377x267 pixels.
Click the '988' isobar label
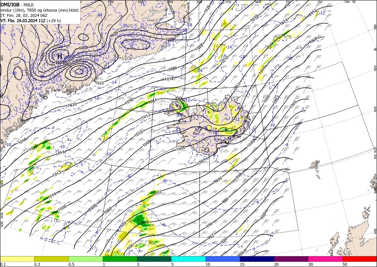[263, 216]
